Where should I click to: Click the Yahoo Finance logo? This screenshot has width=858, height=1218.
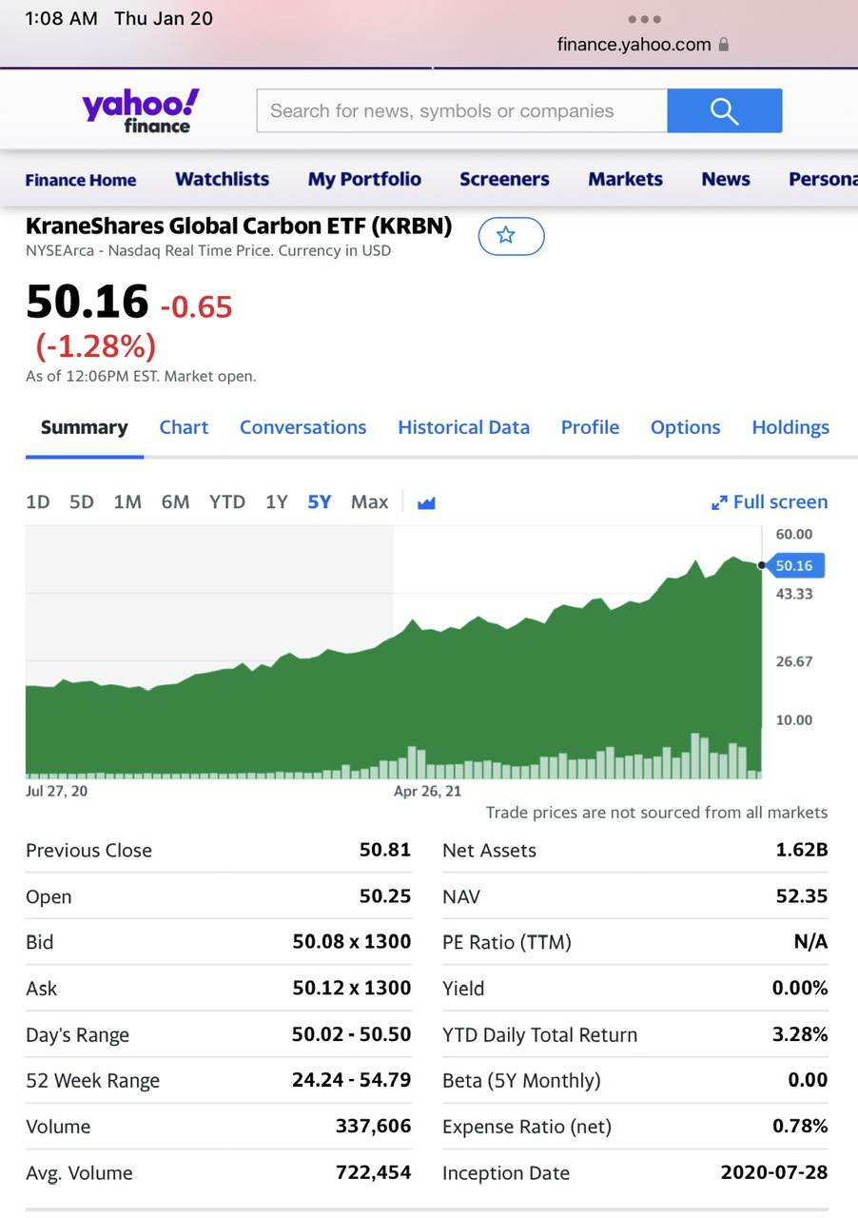click(x=141, y=110)
